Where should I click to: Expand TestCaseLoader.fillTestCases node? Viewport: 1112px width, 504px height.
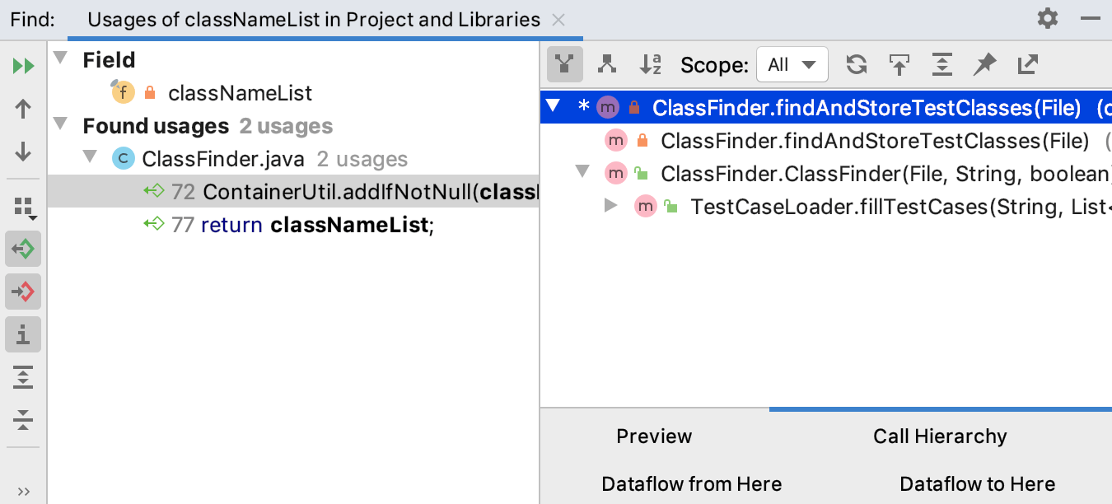tap(610, 206)
